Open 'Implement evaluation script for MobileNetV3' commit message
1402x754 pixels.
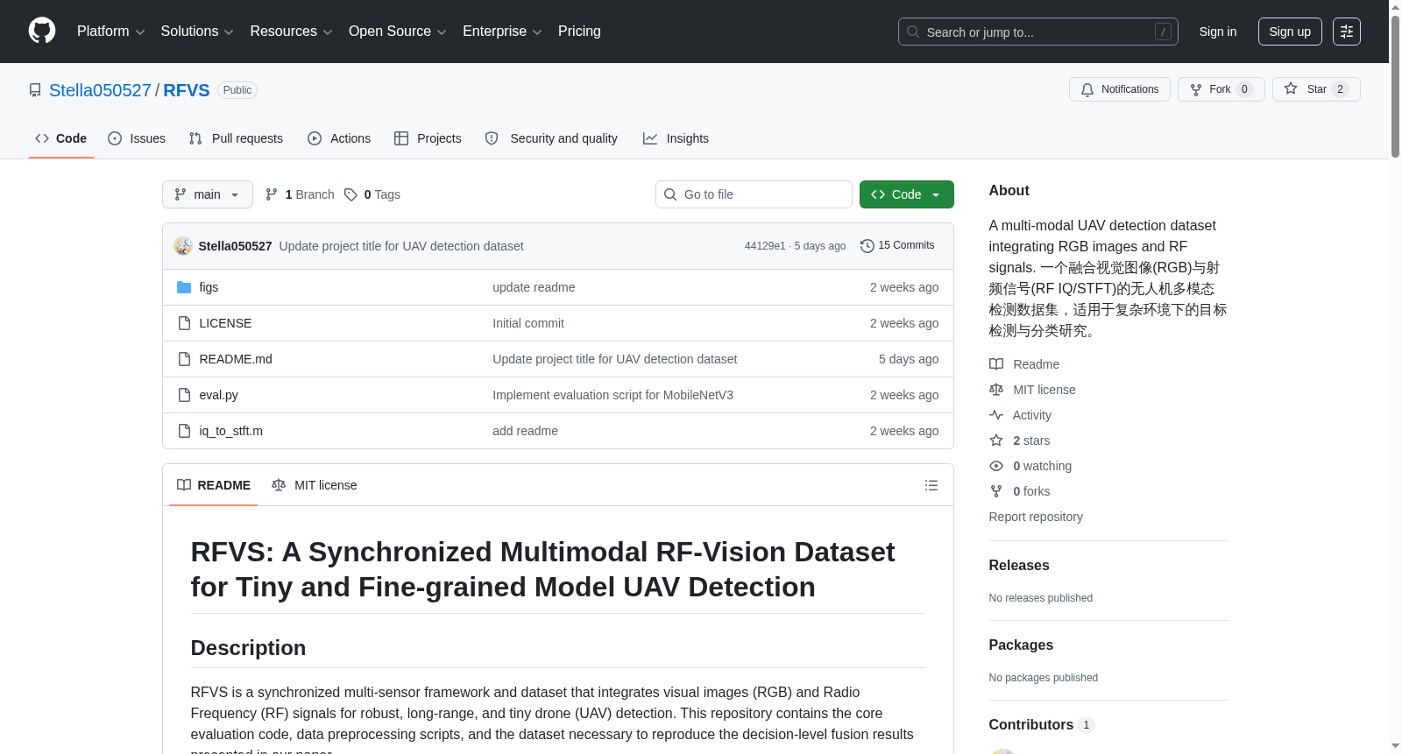pos(612,395)
